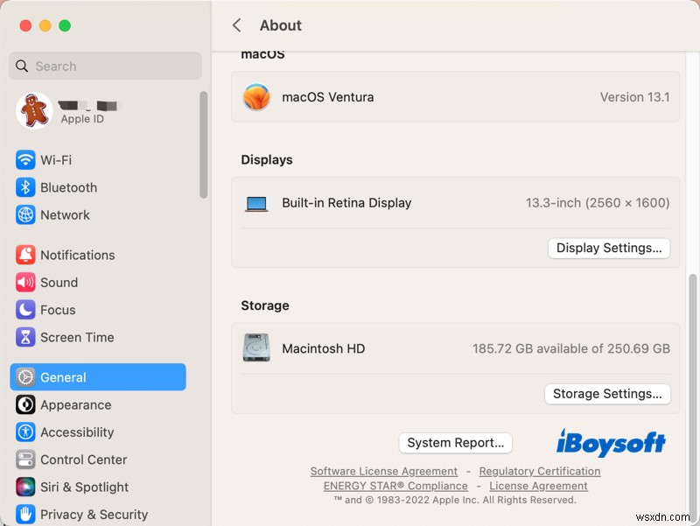The image size is (700, 526).
Task: Click the Built-in Retina Display text
Action: pyautogui.click(x=346, y=203)
